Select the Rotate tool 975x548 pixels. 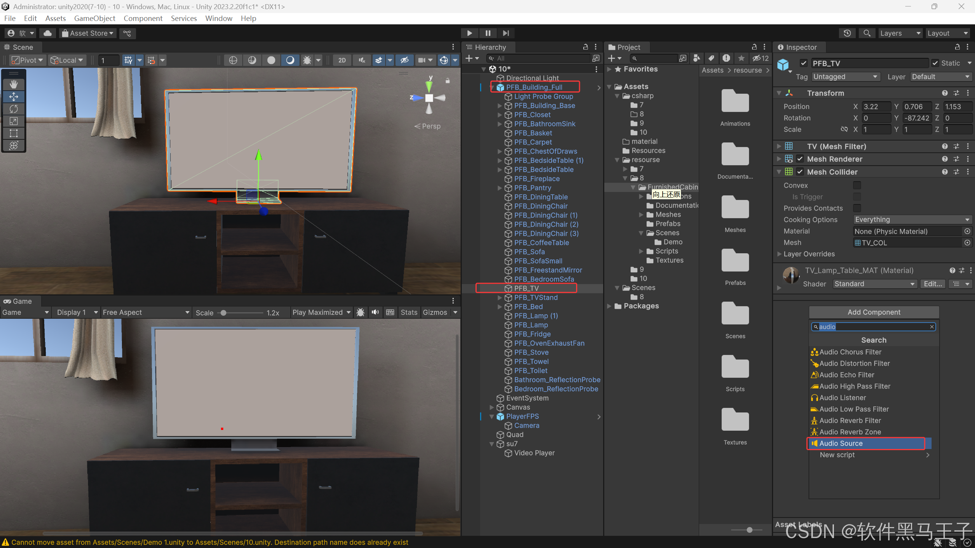pyautogui.click(x=14, y=109)
